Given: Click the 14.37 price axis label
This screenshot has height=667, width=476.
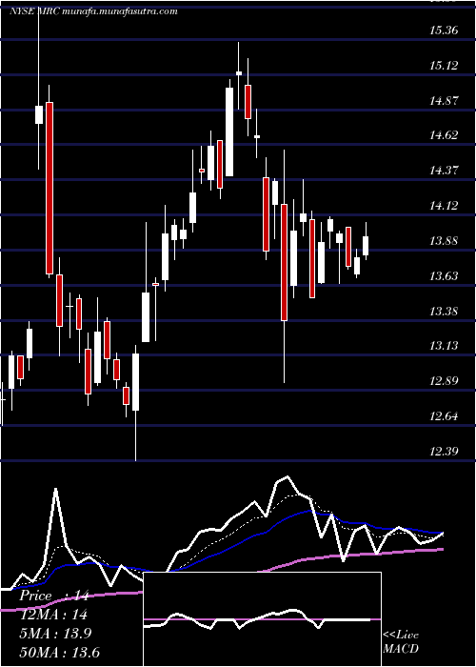Looking at the screenshot, I should tap(445, 171).
